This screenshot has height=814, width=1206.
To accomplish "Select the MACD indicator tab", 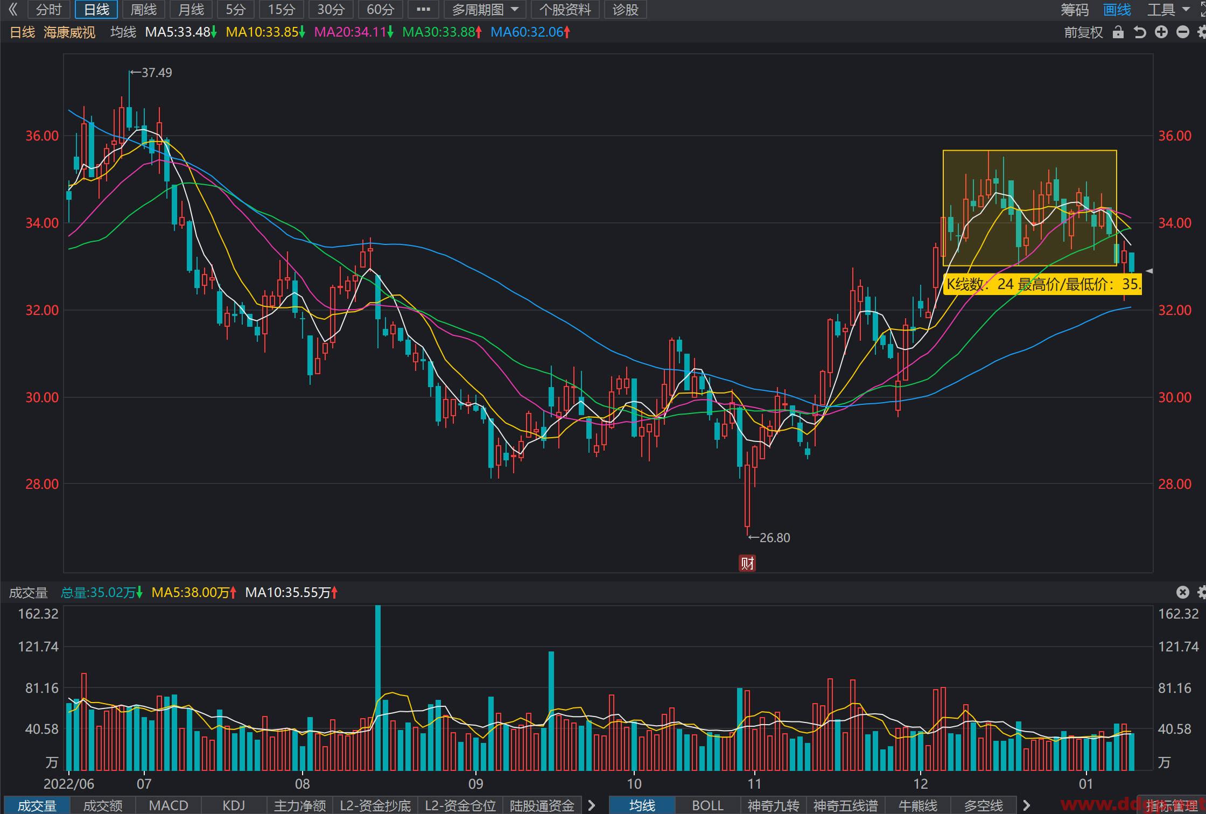I will (169, 805).
